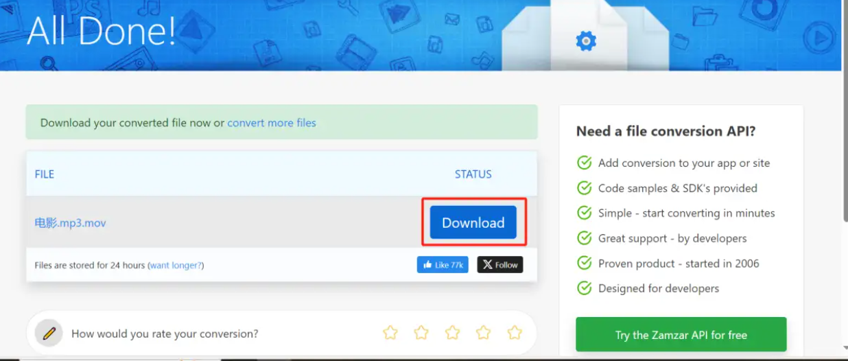Click checkmark beside 'Great support - by developers'
Viewport: 848px width, 361px height.
tap(585, 238)
